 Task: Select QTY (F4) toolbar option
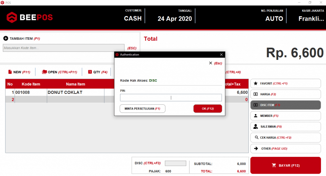[x=98, y=72]
